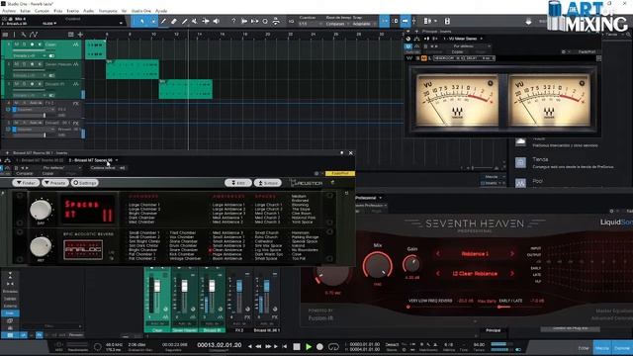The height and width of the screenshot is (356, 633).
Task: Select the Listen speaker tool
Action: tap(217, 21)
